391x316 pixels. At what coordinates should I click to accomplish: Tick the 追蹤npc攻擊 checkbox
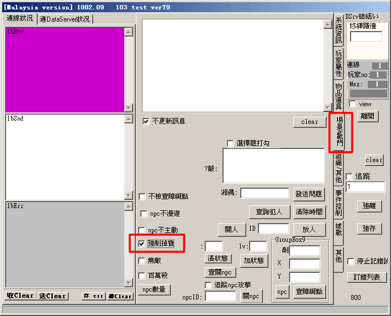[209, 285]
